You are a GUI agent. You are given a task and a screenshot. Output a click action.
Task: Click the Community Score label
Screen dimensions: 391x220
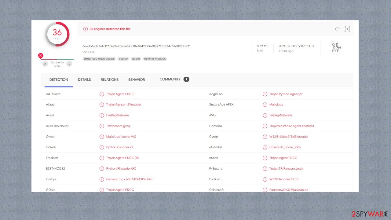tap(57, 64)
